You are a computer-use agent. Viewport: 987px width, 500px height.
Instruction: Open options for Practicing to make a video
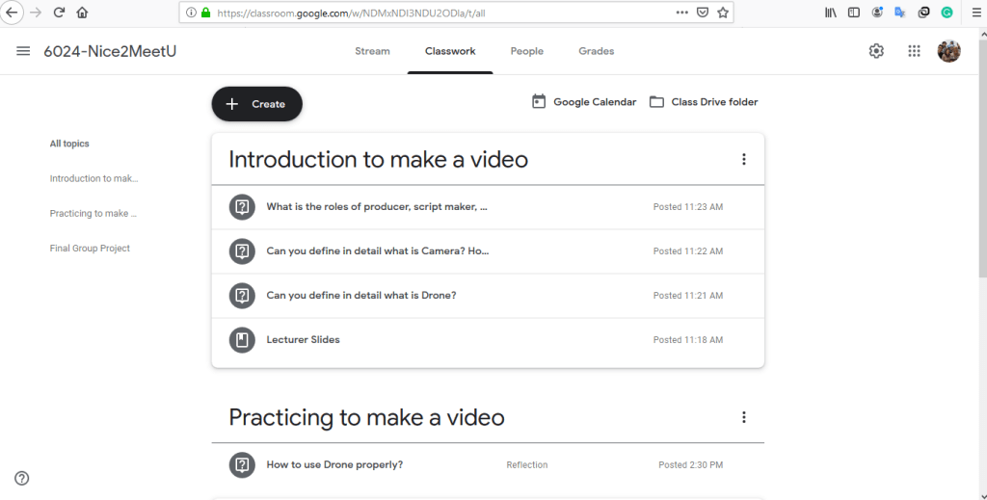click(x=743, y=417)
